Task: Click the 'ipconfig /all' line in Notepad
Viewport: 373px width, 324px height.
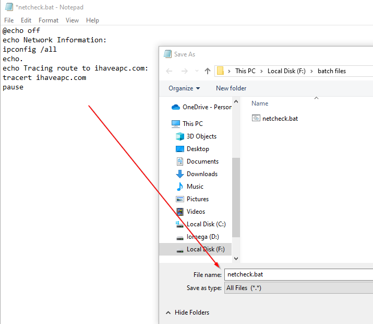Action: [x=30, y=49]
